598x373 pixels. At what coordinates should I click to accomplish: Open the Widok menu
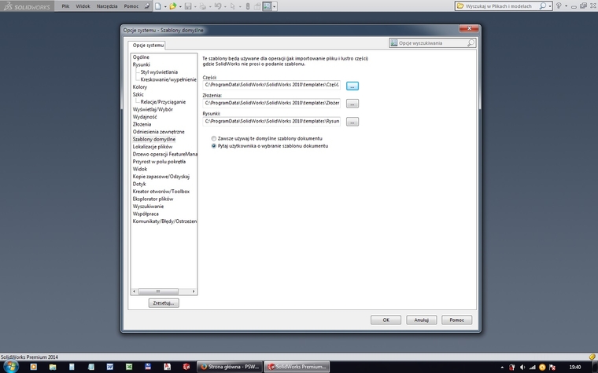(83, 6)
